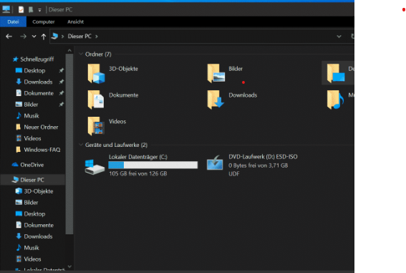Click '105 GB frei von 126 GB' text
This screenshot has width=406, height=273.
click(x=138, y=173)
